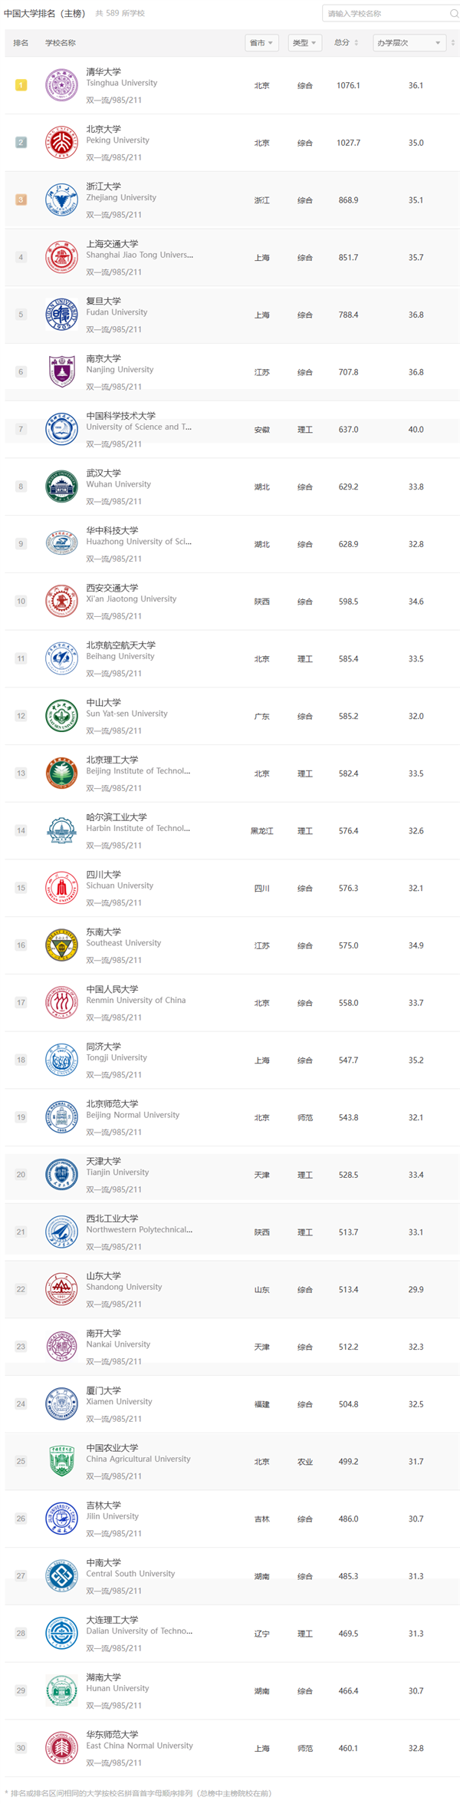Open the 浙江大学 university link
This screenshot has height=1804, width=460.
coord(103,186)
